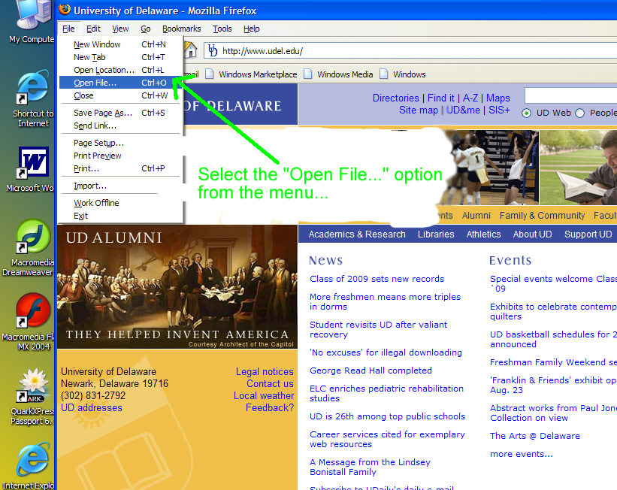Open the Tools menu
The image size is (617, 490).
222,29
